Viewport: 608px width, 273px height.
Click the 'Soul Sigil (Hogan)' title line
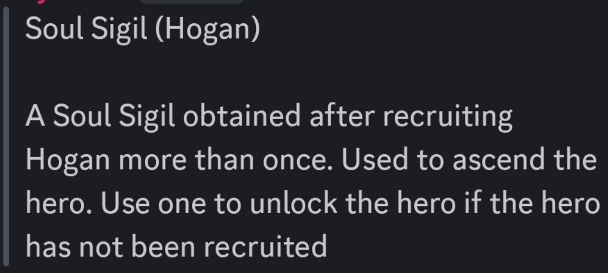point(142,30)
